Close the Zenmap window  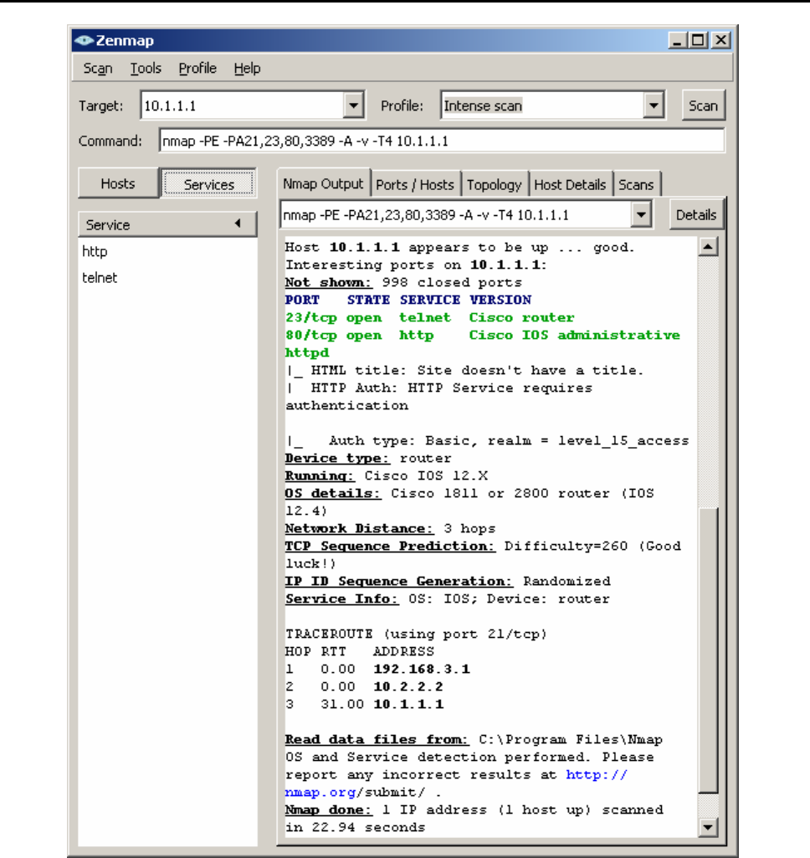click(x=721, y=40)
